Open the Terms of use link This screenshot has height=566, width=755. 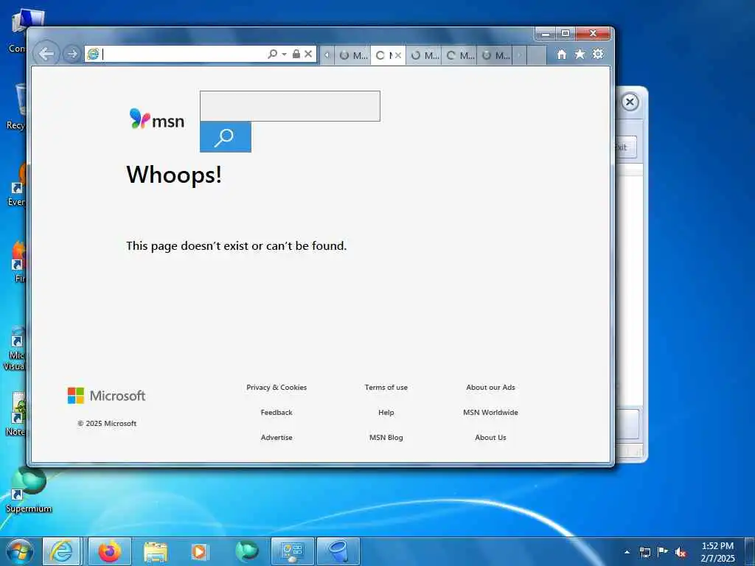pos(386,388)
